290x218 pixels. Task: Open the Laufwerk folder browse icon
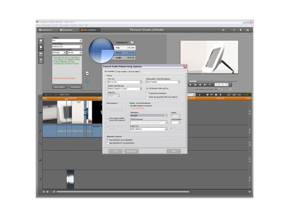point(132,42)
